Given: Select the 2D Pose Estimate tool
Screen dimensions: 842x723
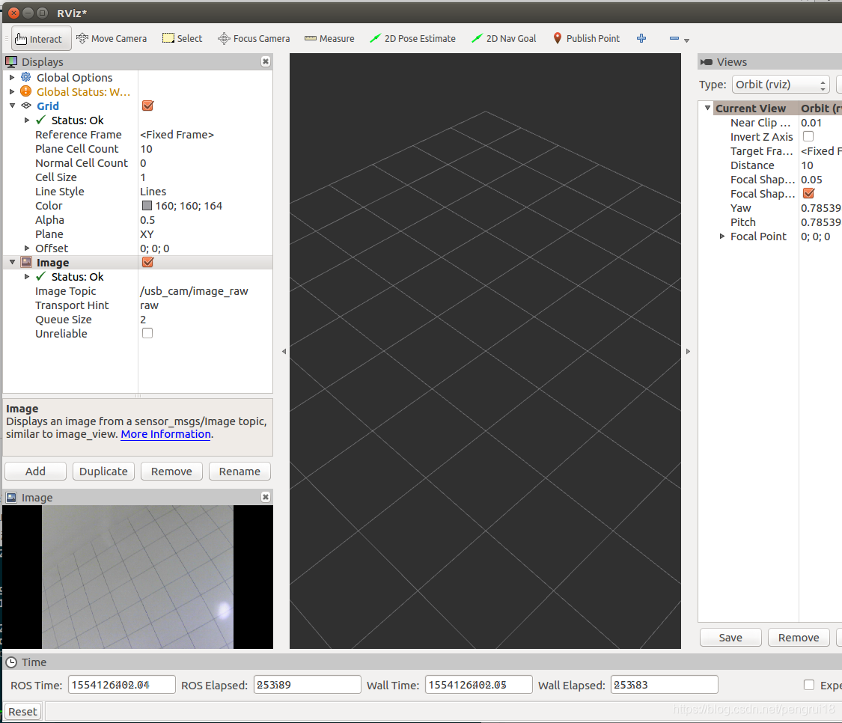Looking at the screenshot, I should tap(413, 39).
